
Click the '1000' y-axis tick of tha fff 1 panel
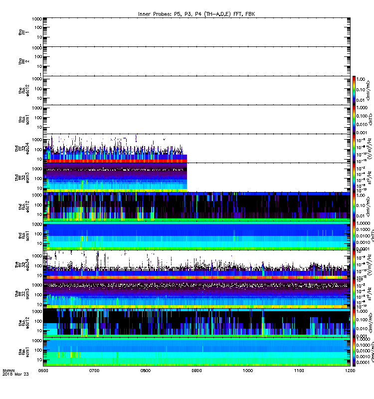(37, 19)
